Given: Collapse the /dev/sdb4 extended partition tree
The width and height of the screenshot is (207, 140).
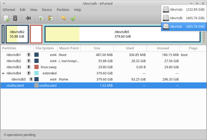Looking at the screenshot, I should click(3, 73).
